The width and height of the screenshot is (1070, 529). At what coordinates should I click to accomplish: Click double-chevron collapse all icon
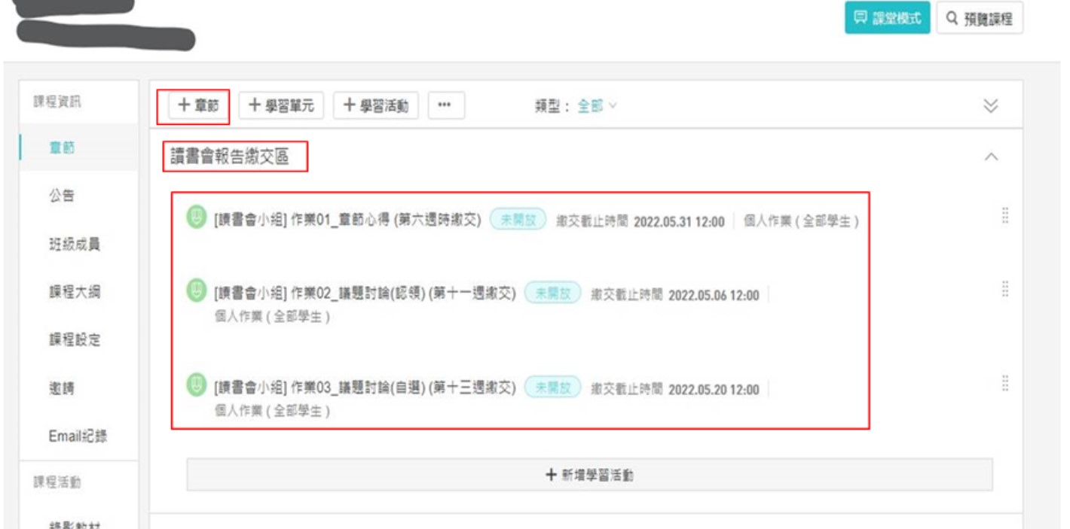(991, 106)
